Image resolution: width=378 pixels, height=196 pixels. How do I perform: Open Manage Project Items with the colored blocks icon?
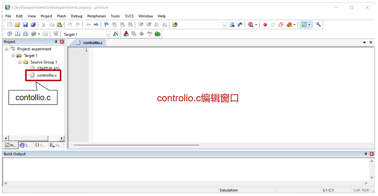click(x=126, y=34)
